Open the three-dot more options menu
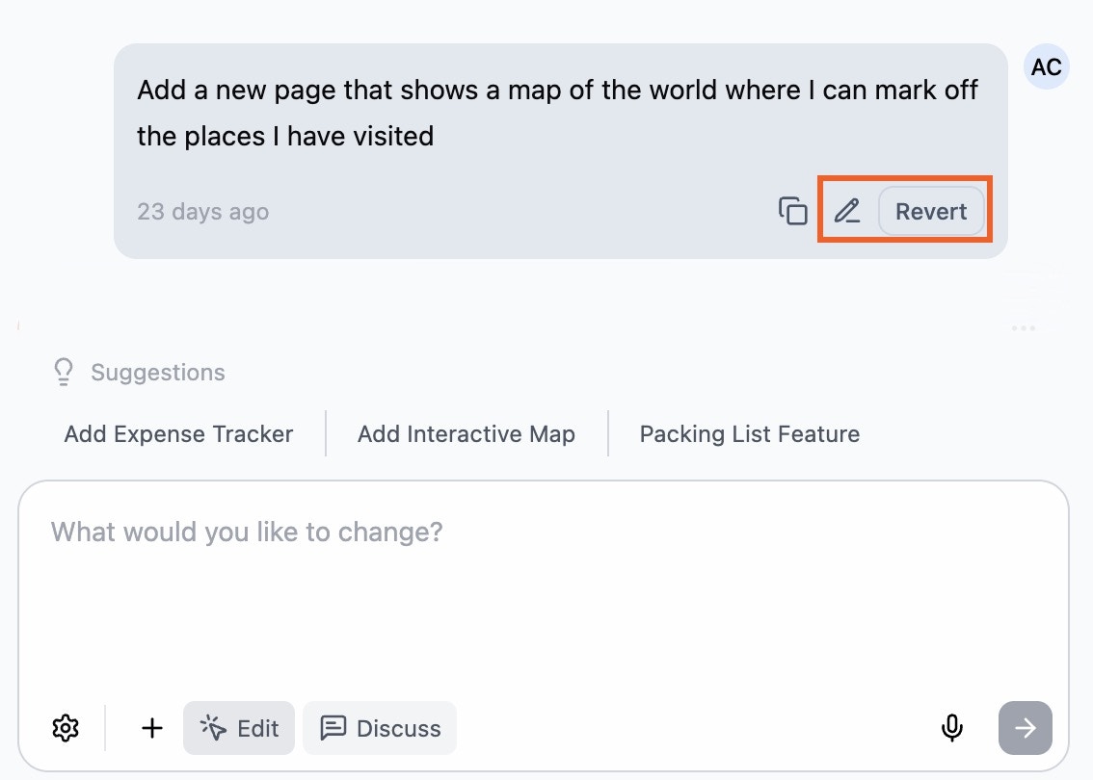This screenshot has width=1093, height=780. coord(1024,328)
